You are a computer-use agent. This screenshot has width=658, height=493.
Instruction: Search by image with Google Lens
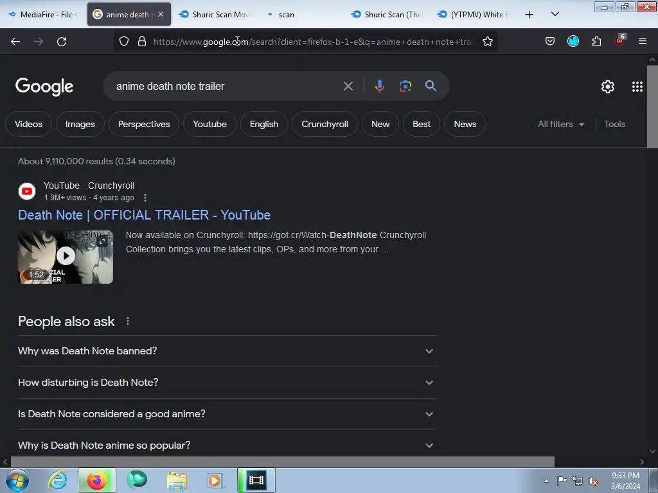coord(405,86)
